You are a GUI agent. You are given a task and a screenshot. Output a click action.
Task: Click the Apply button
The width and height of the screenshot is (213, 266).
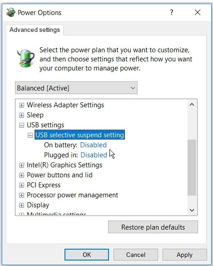click(185, 255)
